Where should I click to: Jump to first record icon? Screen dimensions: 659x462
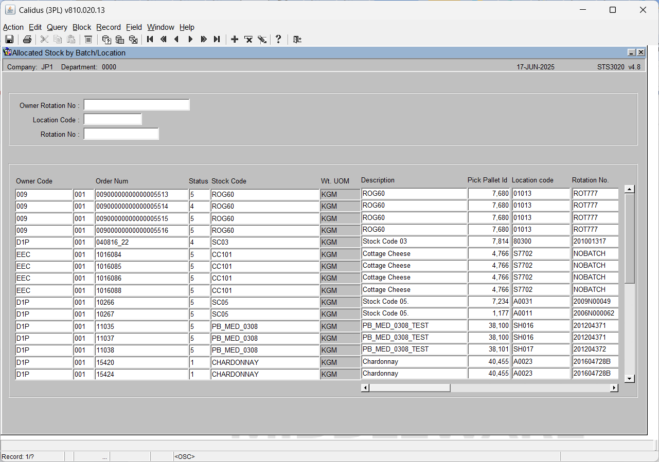click(150, 40)
